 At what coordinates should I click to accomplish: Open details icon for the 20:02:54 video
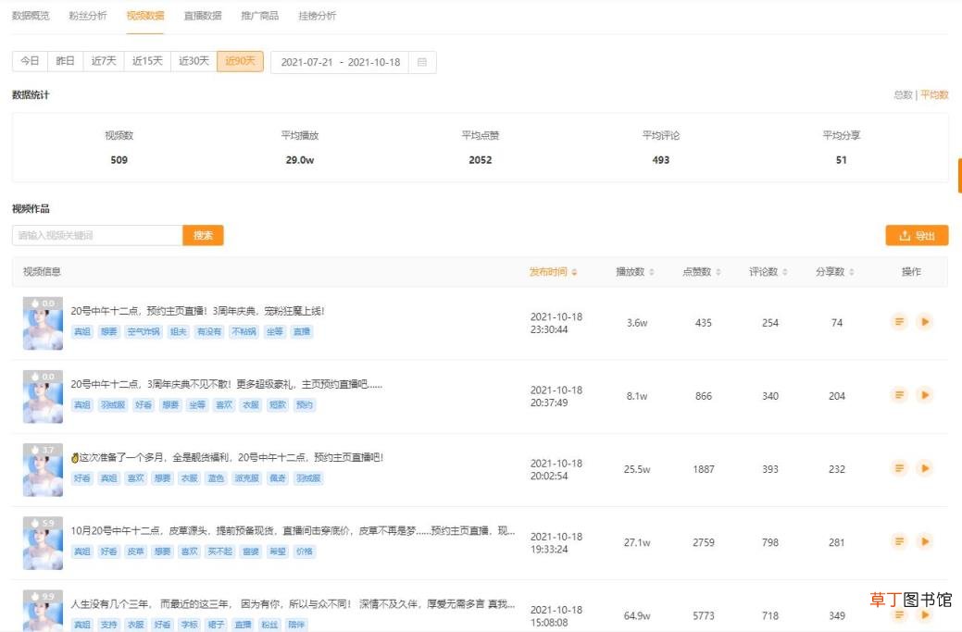pos(899,468)
